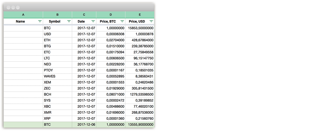This screenshot has width=328, height=132.
Task: Select the USD symbol cell
Action: (x=58, y=34)
